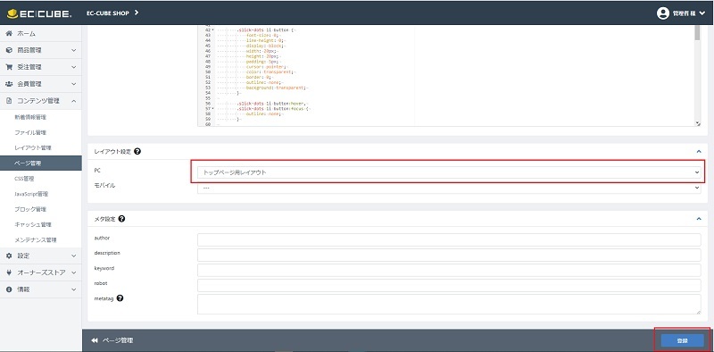Collapse レイアウト設定 panel chevron
This screenshot has height=352, width=714.
pos(699,151)
